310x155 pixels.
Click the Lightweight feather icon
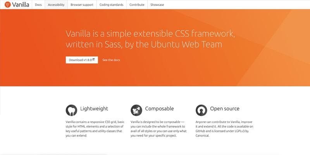click(71, 110)
